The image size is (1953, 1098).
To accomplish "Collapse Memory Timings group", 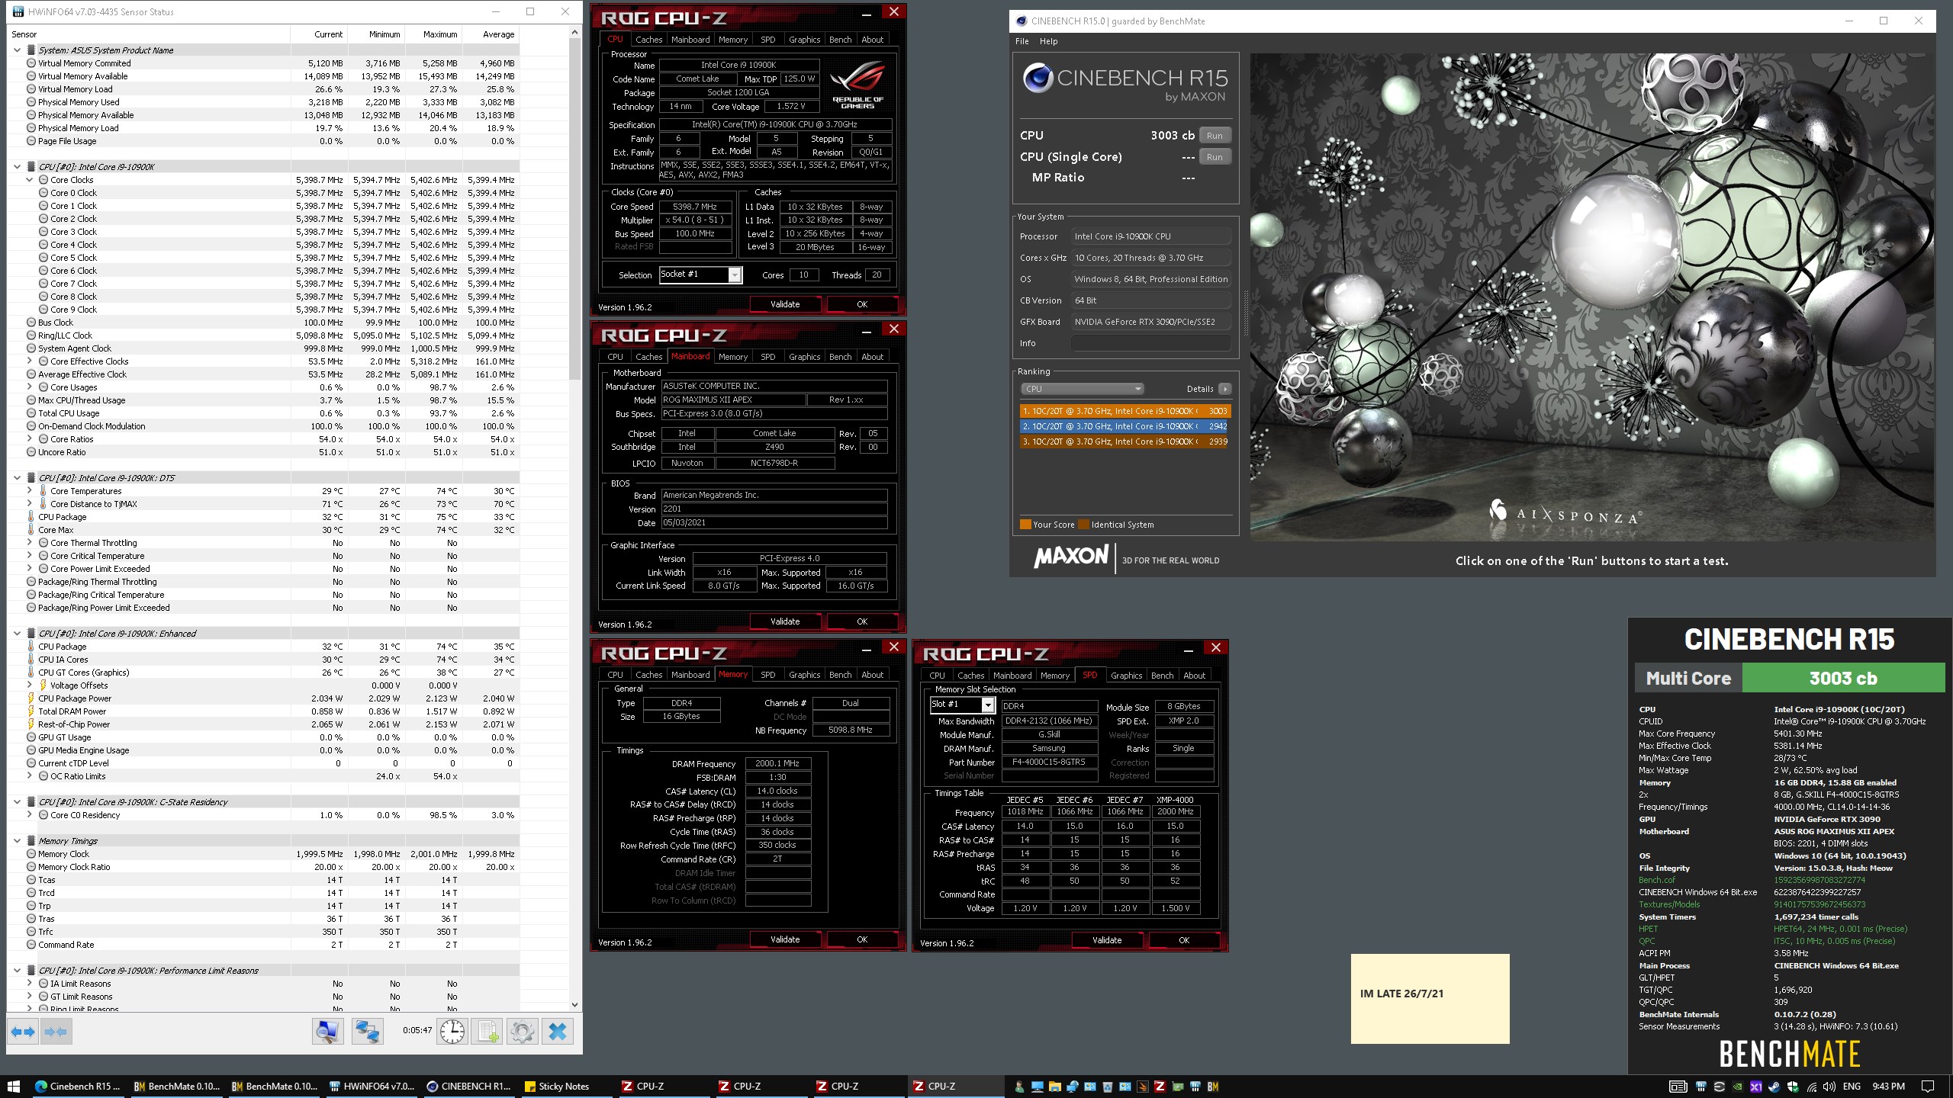I will 18,841.
